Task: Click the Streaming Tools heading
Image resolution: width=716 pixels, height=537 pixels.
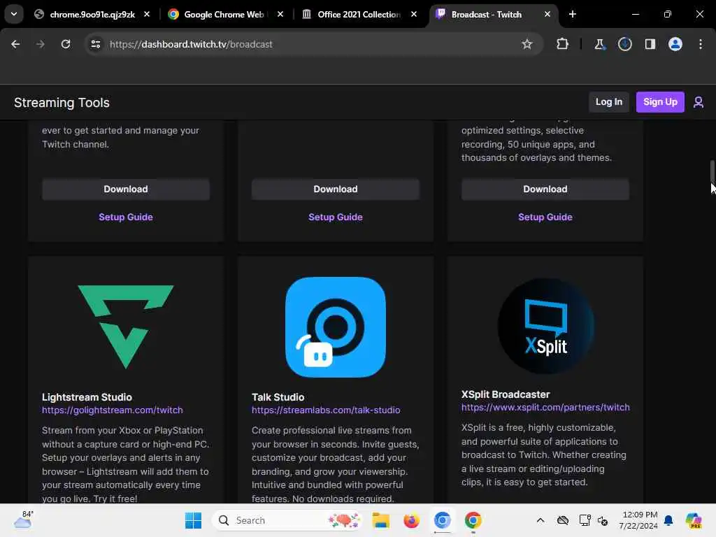Action: [x=62, y=102]
